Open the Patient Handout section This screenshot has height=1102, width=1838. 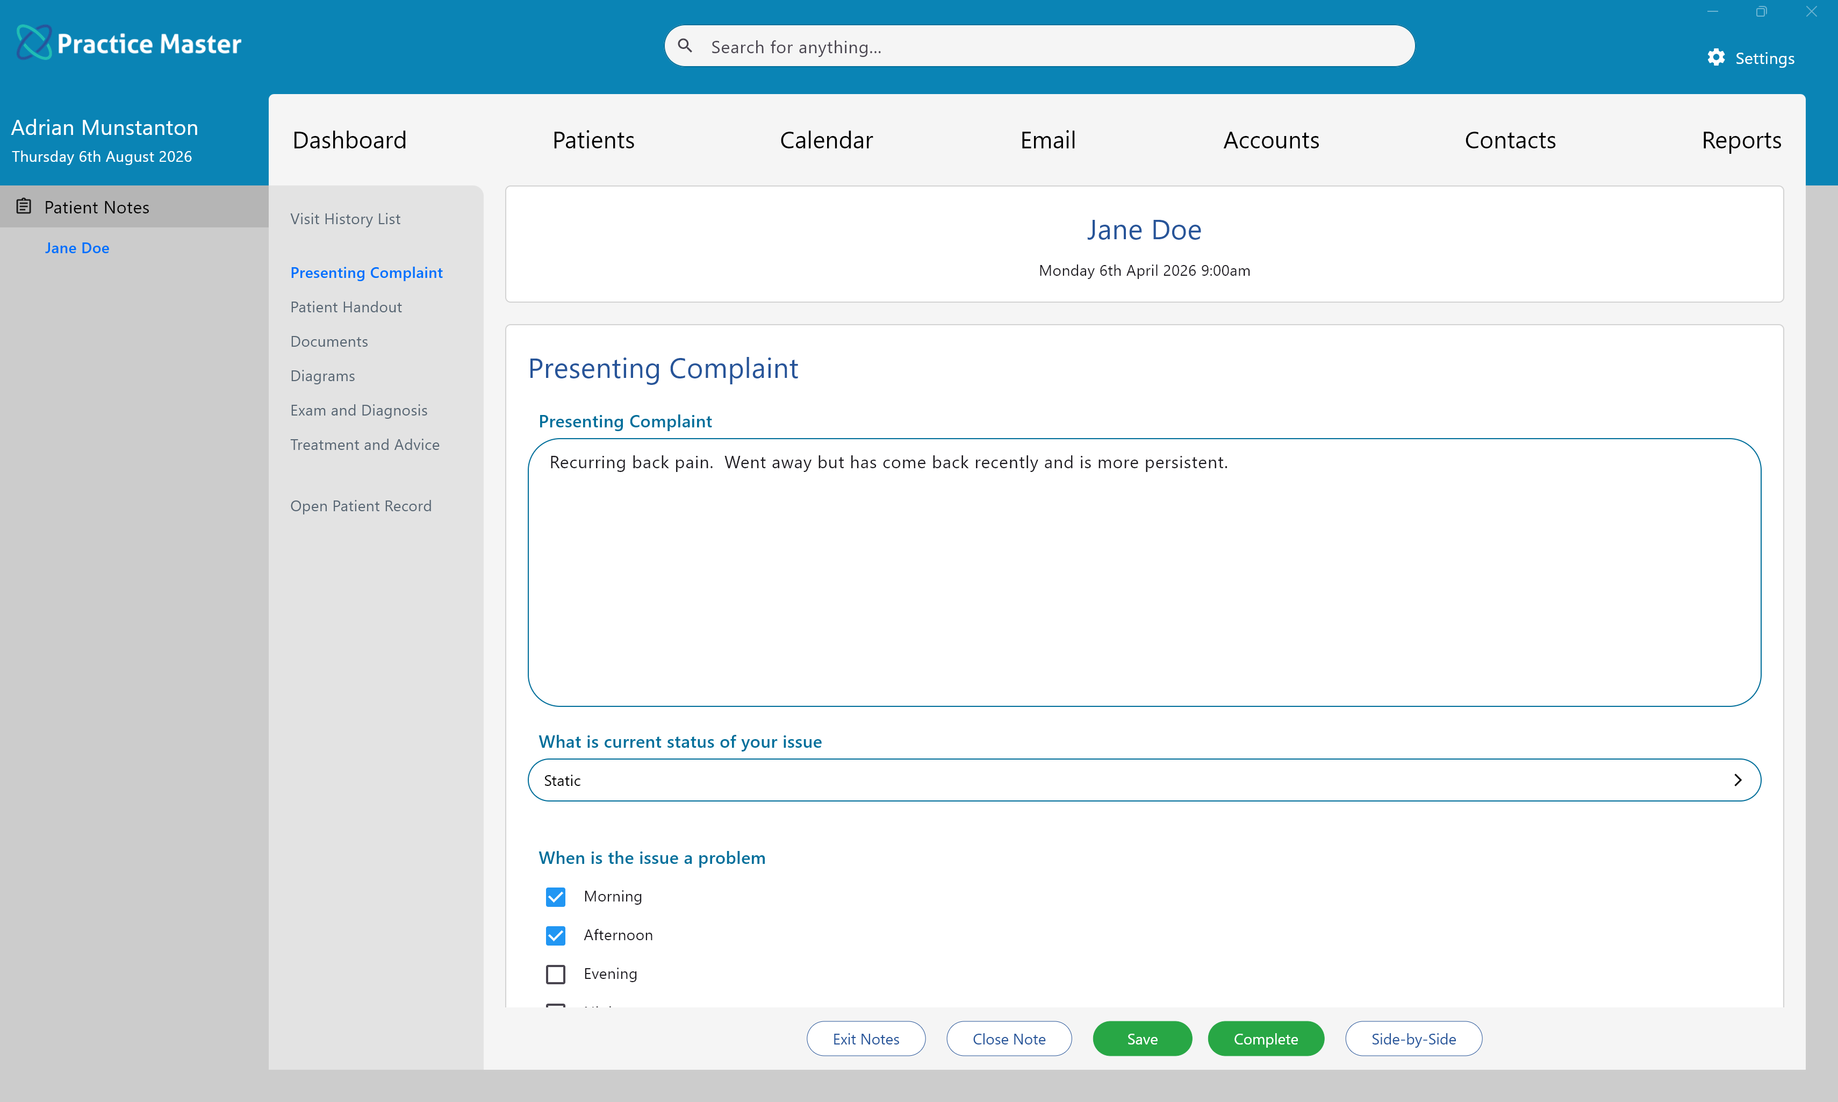point(346,307)
